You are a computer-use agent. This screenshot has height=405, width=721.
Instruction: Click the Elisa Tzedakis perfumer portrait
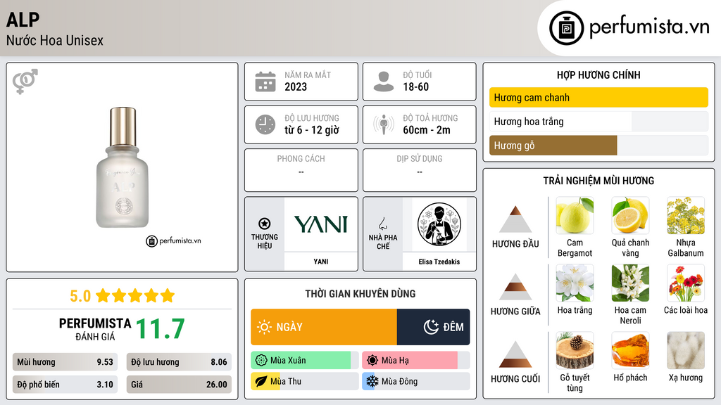click(x=439, y=224)
